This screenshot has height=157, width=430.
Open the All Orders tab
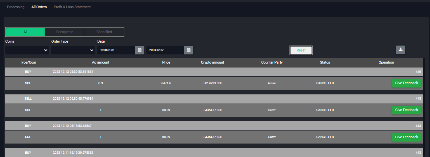tap(39, 7)
